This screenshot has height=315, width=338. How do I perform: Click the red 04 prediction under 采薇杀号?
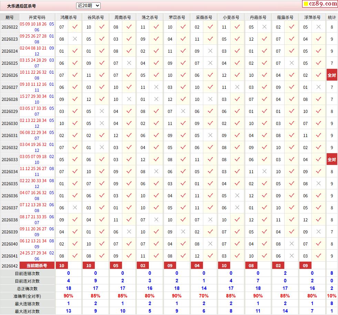pyautogui.click(x=197, y=266)
